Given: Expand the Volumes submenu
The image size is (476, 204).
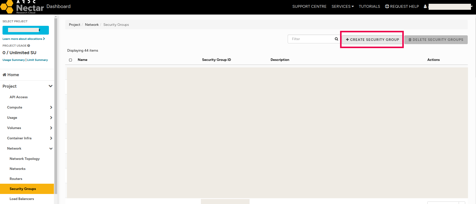Looking at the screenshot, I should [x=51, y=128].
